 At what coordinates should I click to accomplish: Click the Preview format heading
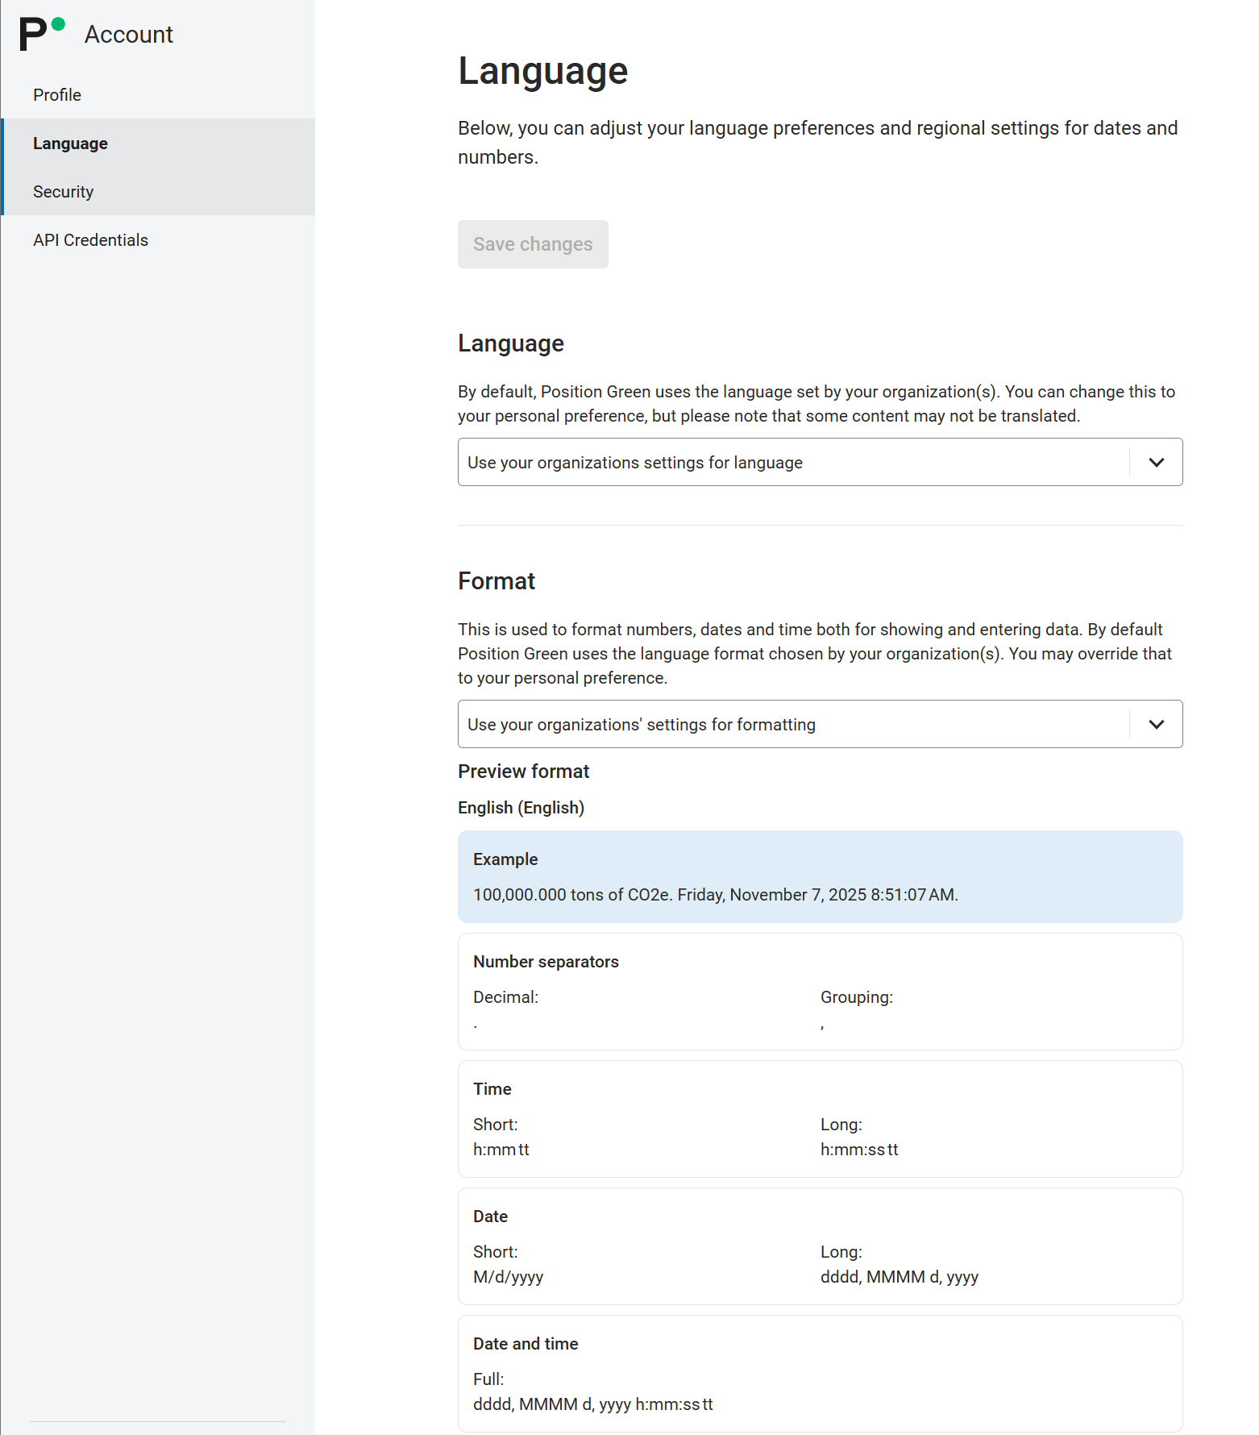tap(523, 772)
